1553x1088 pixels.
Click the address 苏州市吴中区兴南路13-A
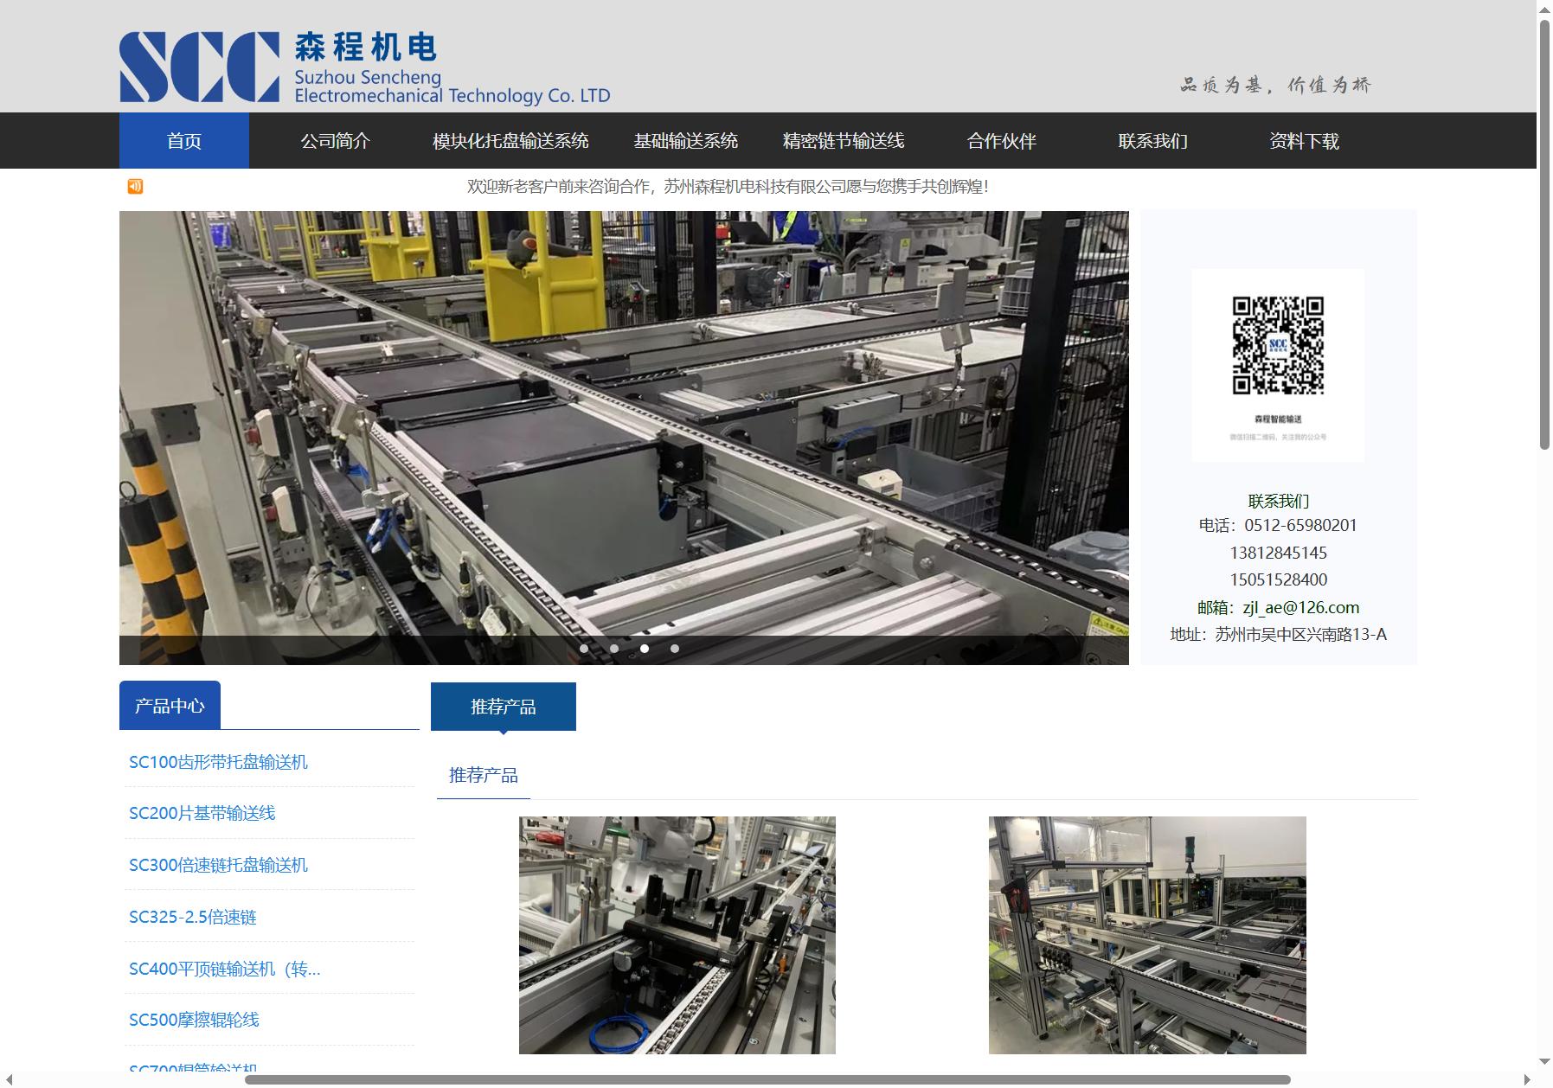1300,634
